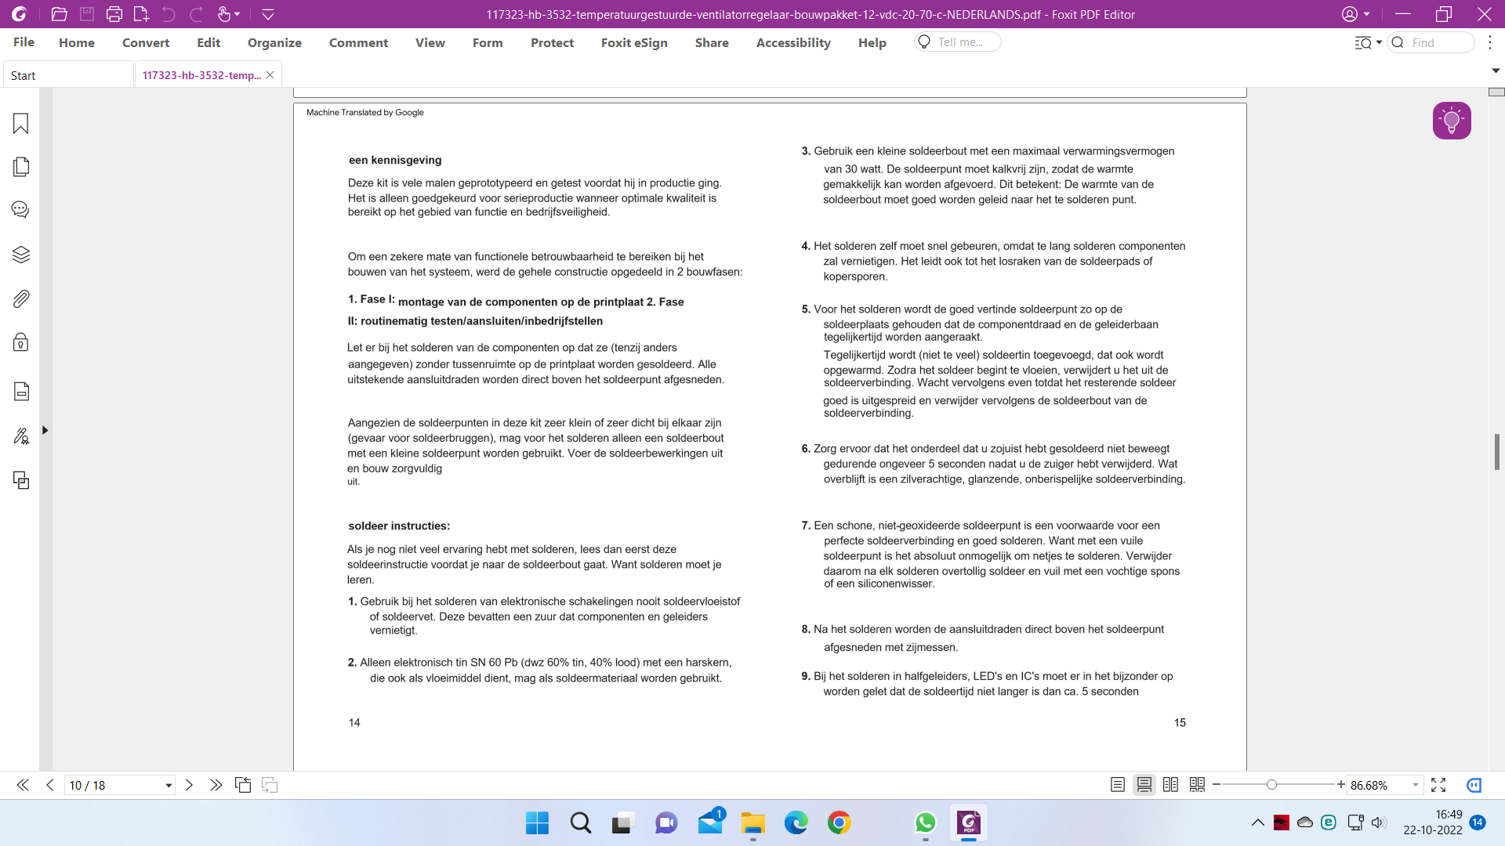Open the View ribbon tab
1505x846 pixels.
click(x=430, y=42)
